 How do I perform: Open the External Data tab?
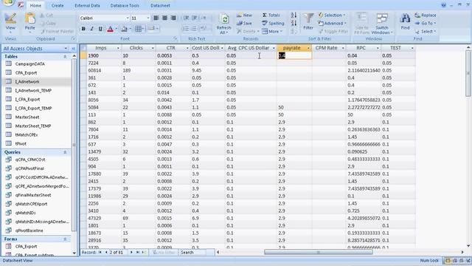click(x=87, y=5)
